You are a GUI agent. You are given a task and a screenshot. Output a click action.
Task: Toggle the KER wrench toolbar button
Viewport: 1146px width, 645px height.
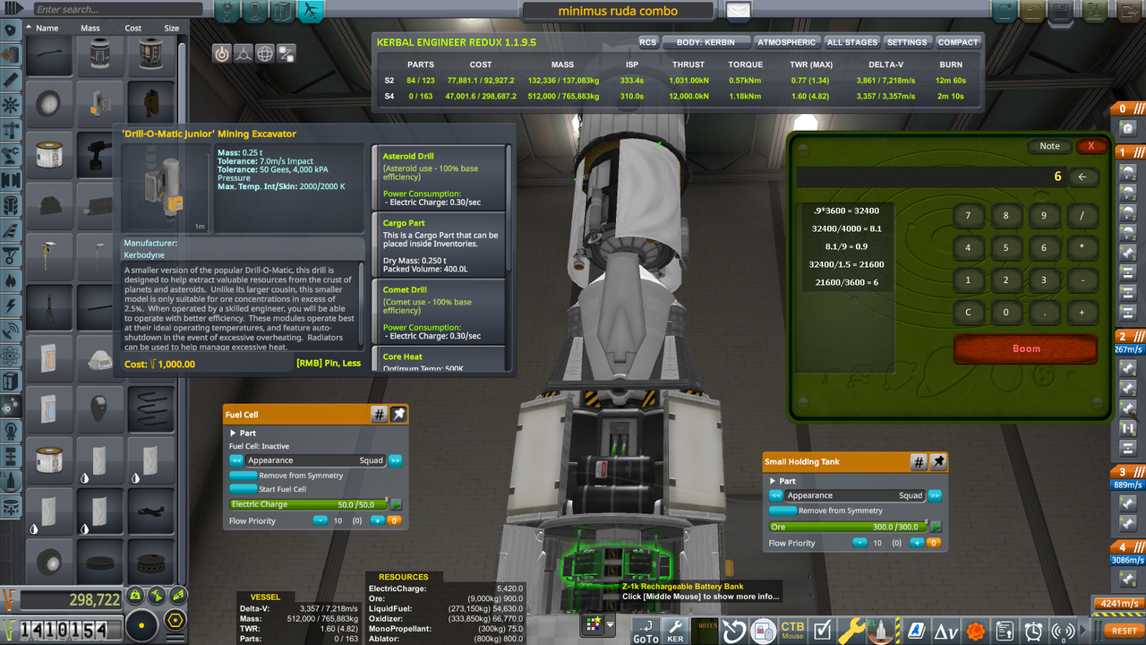(676, 631)
